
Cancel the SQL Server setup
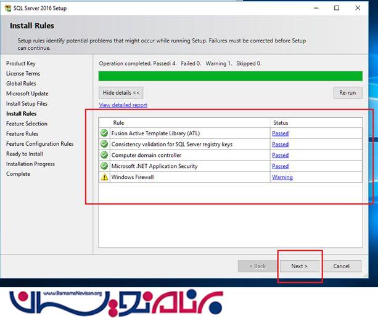coord(341,266)
